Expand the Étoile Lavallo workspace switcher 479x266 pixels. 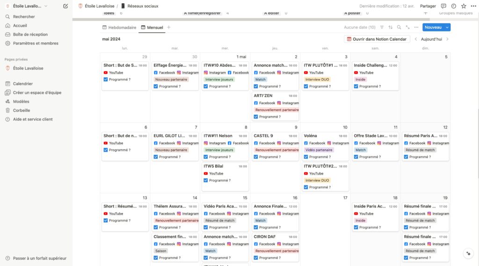pos(27,6)
